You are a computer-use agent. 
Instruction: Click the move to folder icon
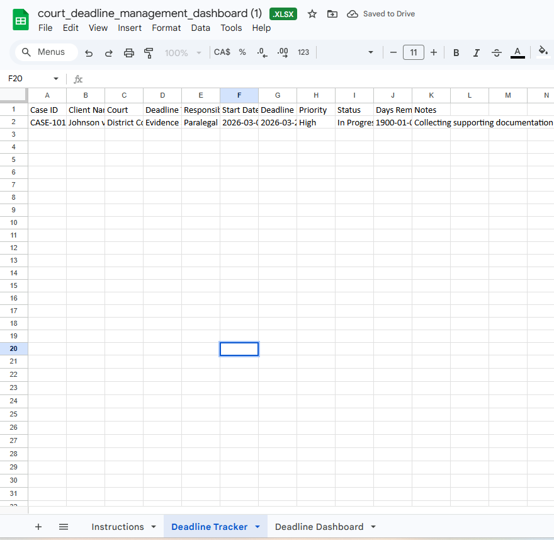[332, 14]
